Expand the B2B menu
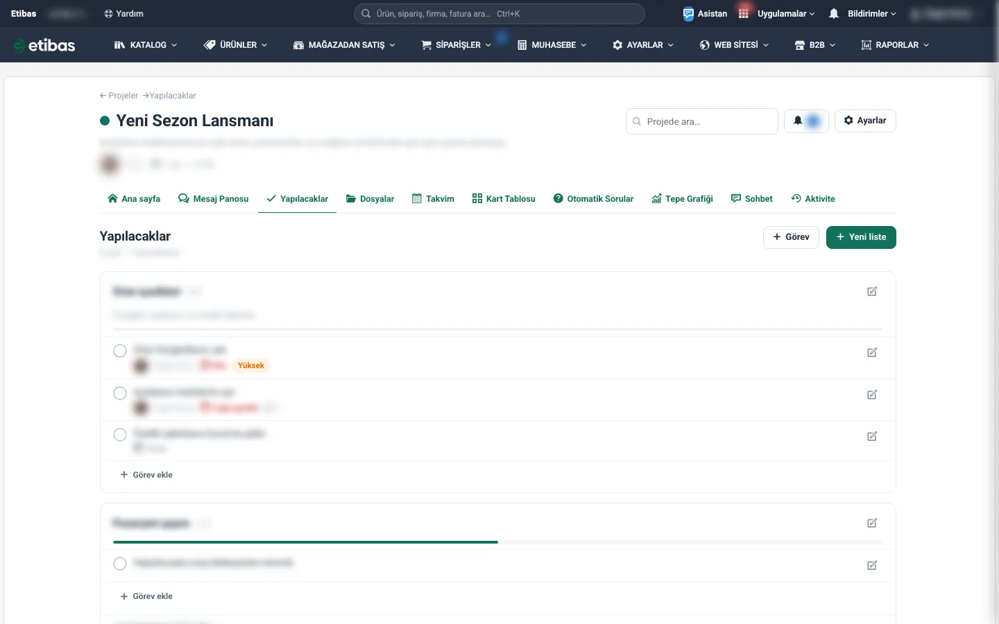Screen dimensions: 999x624 (x=815, y=45)
